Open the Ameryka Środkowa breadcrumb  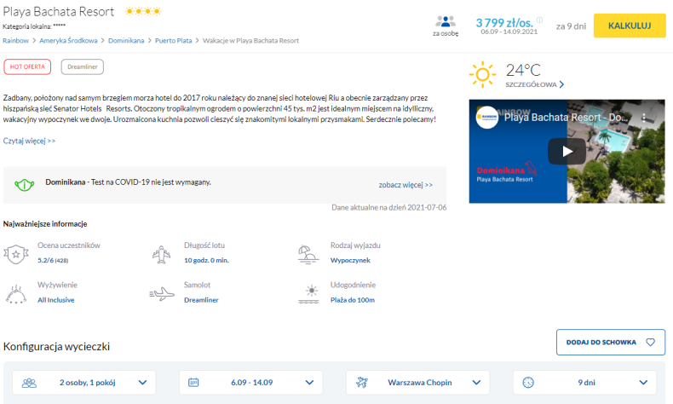coord(68,40)
